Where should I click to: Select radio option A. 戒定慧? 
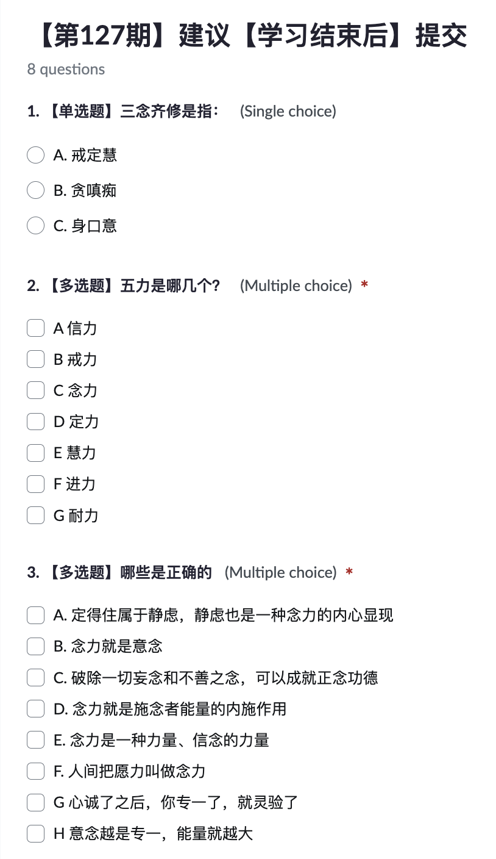(36, 156)
